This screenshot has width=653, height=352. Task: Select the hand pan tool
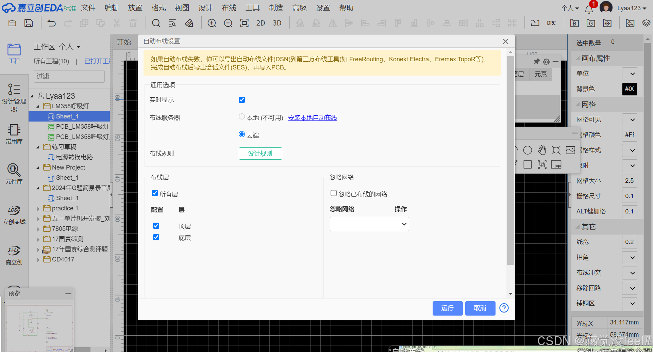[x=542, y=150]
